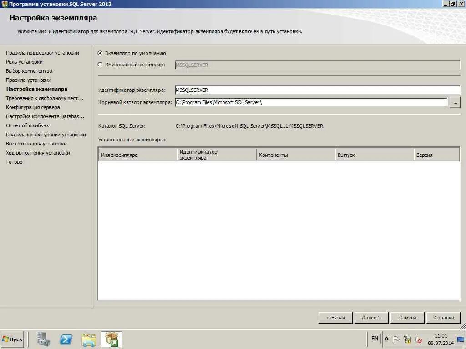
Task: Open the clock showing 11:01
Action: [441, 339]
